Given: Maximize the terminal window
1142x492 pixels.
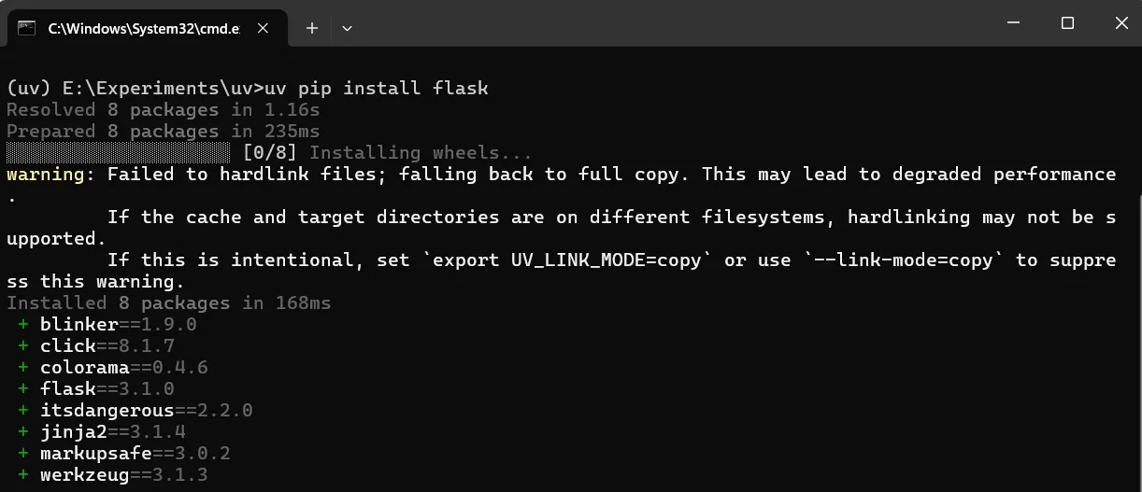Looking at the screenshot, I should pos(1067,23).
